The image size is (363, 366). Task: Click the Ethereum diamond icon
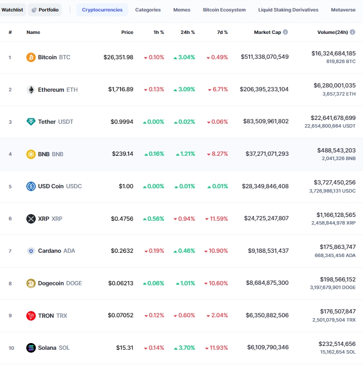31,90
